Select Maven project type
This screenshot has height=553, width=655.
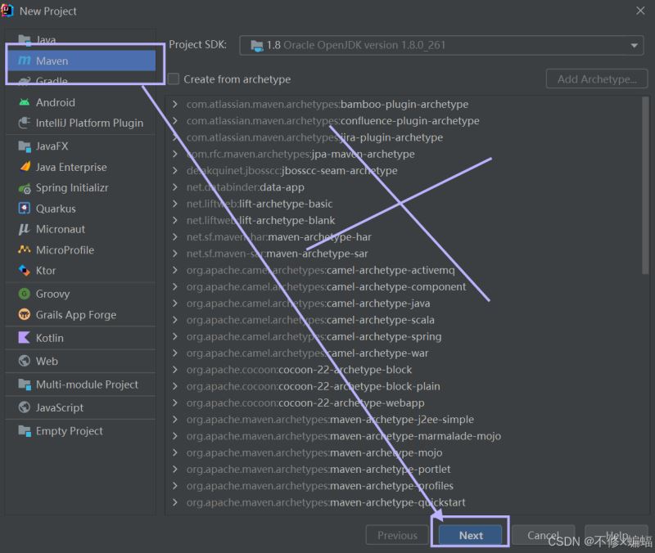(81, 61)
